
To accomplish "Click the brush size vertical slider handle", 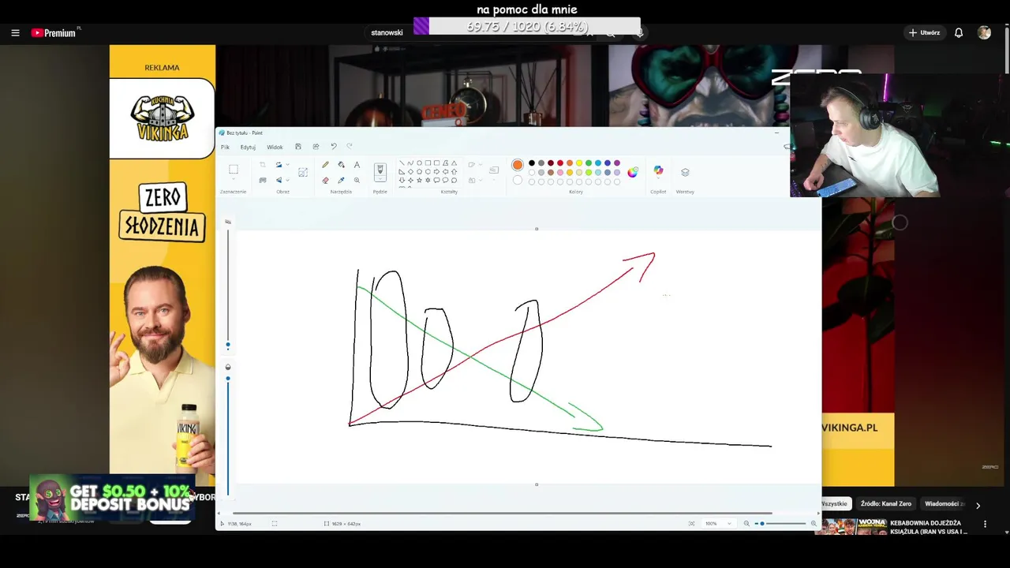I will tap(228, 345).
